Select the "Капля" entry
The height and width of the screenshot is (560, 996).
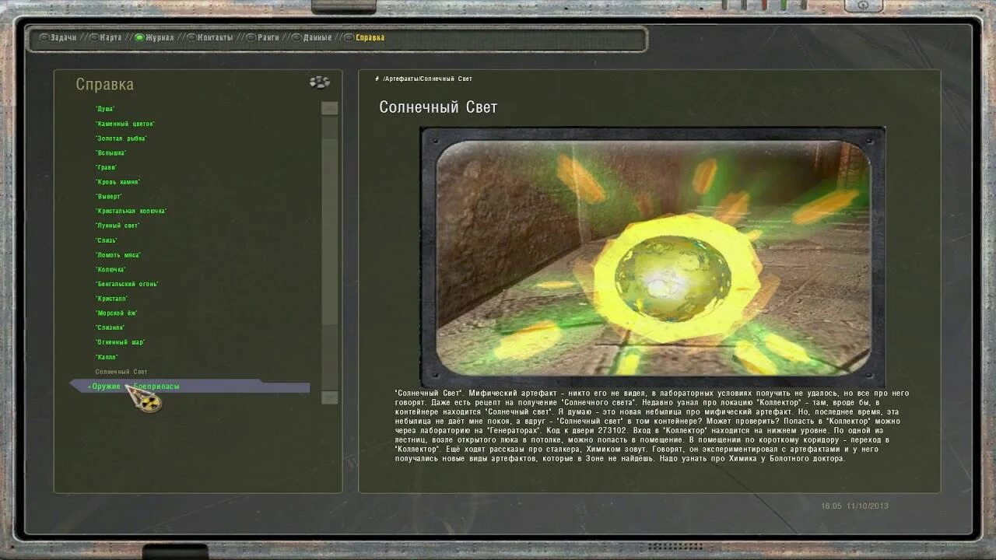107,357
